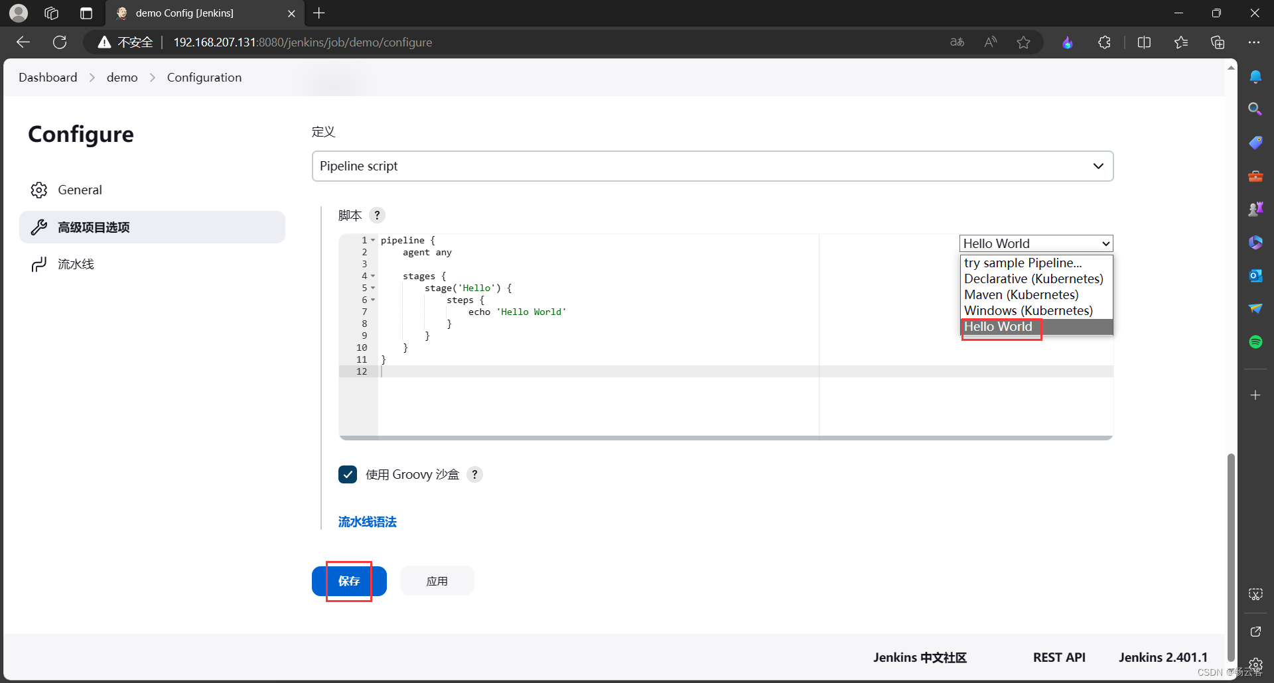Click sidebar notification bell icon
1274x683 pixels.
pyautogui.click(x=1255, y=76)
